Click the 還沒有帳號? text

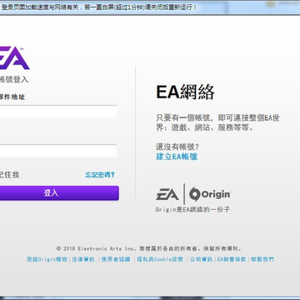[x=177, y=147]
